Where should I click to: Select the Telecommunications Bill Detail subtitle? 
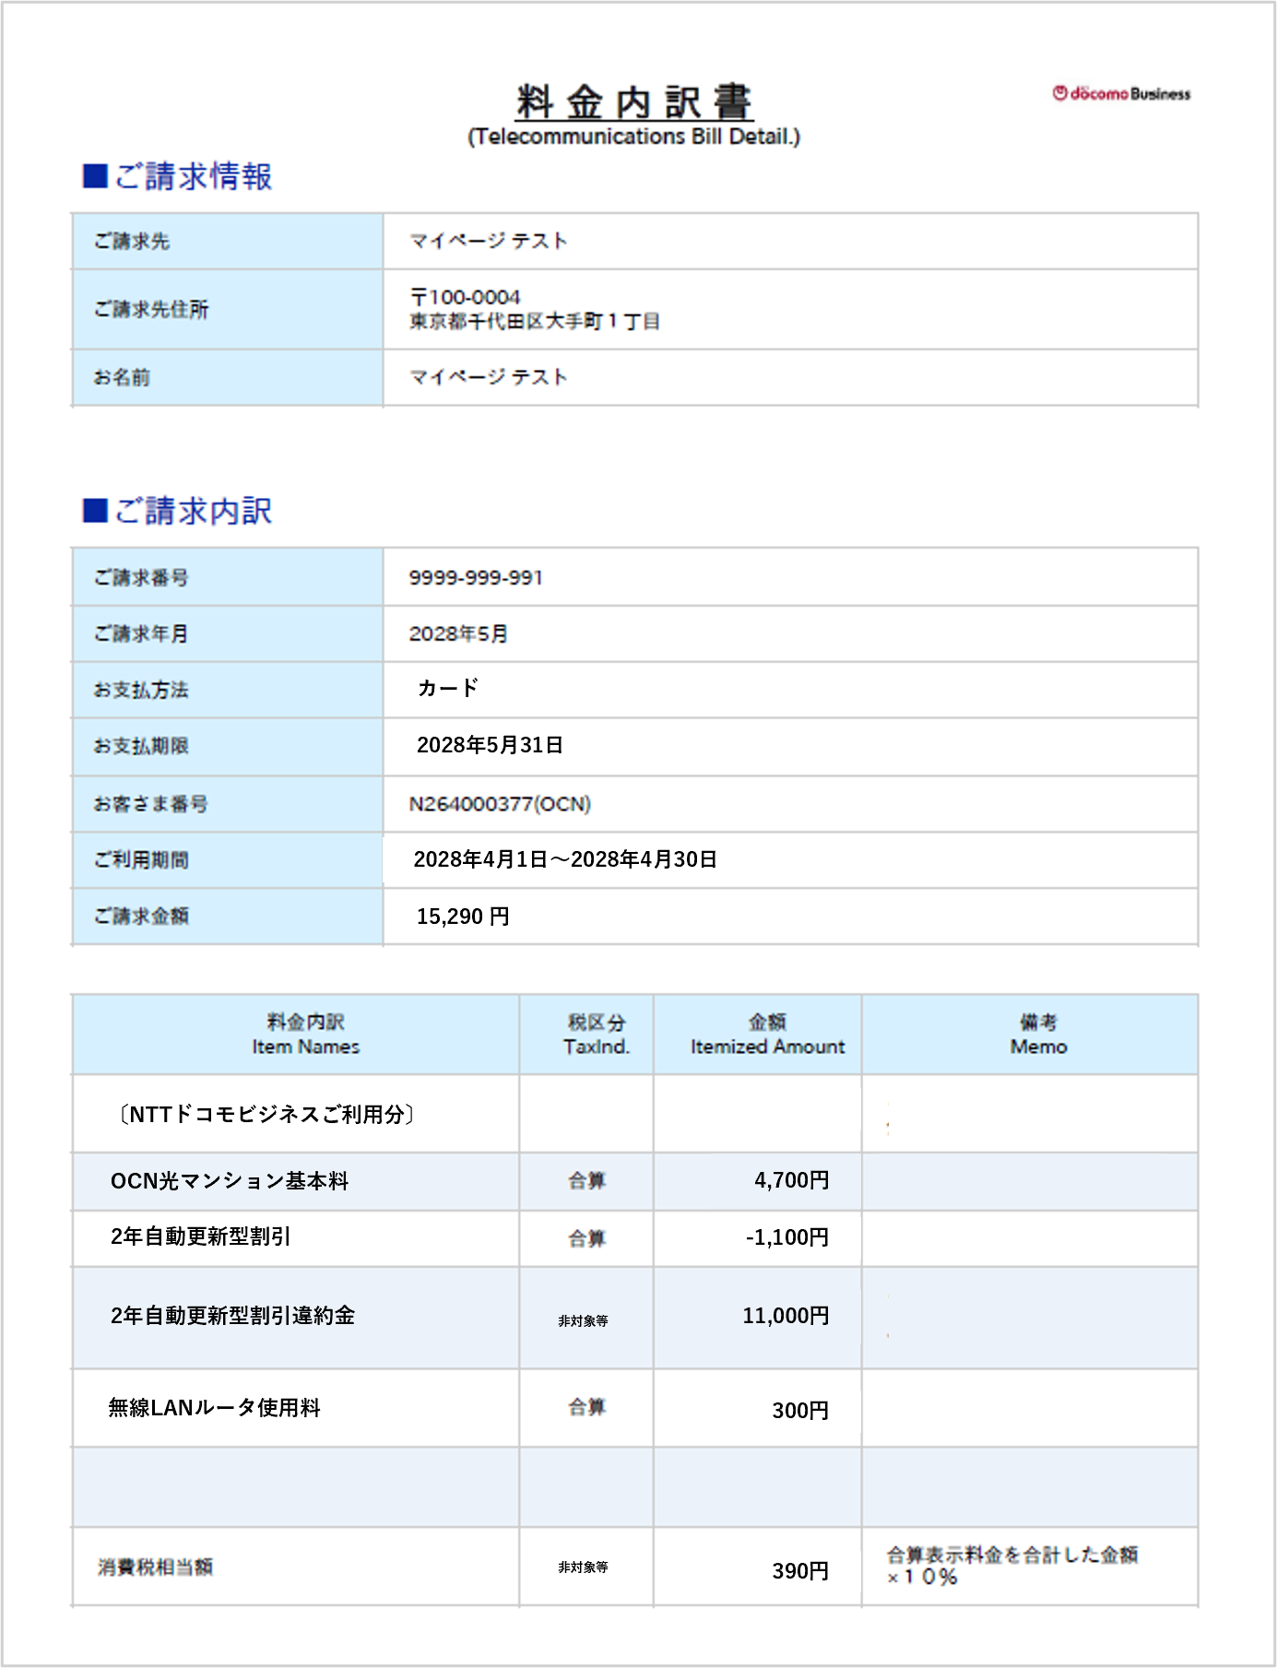click(x=633, y=137)
